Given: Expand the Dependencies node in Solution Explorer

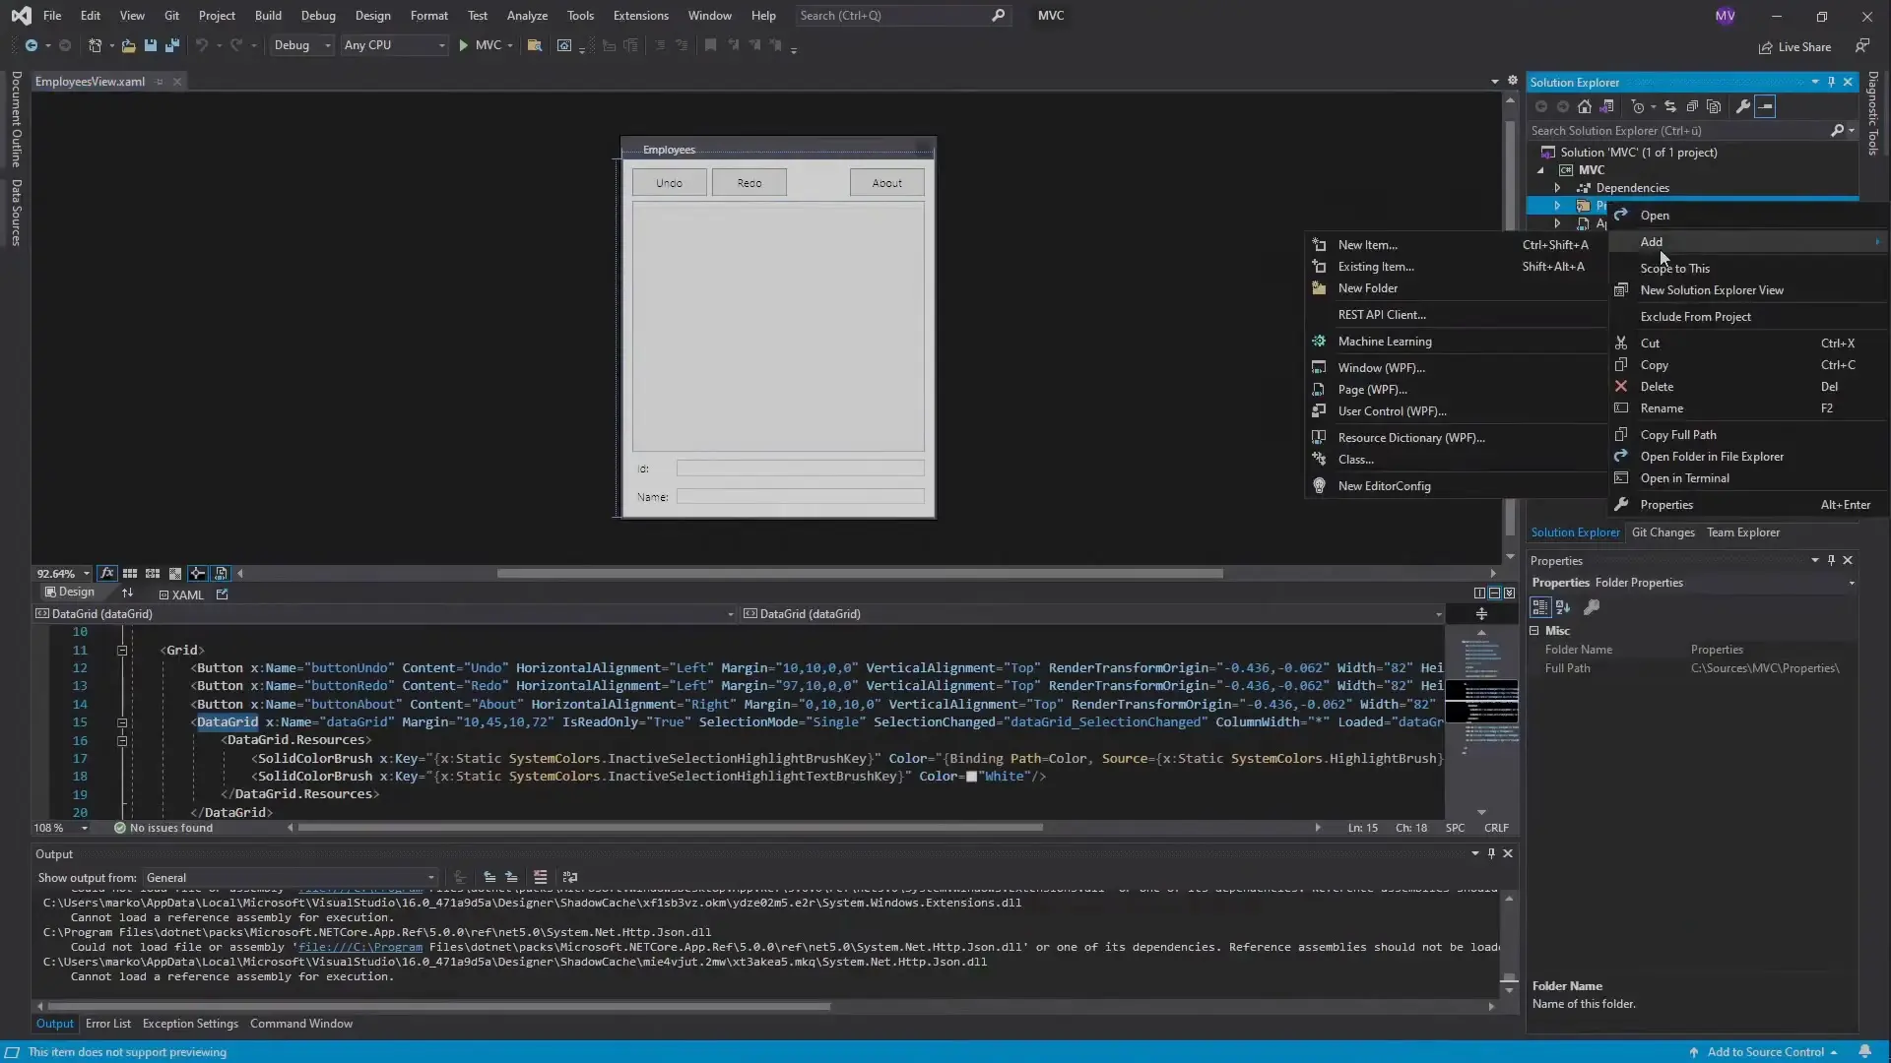Looking at the screenshot, I should pyautogui.click(x=1557, y=187).
